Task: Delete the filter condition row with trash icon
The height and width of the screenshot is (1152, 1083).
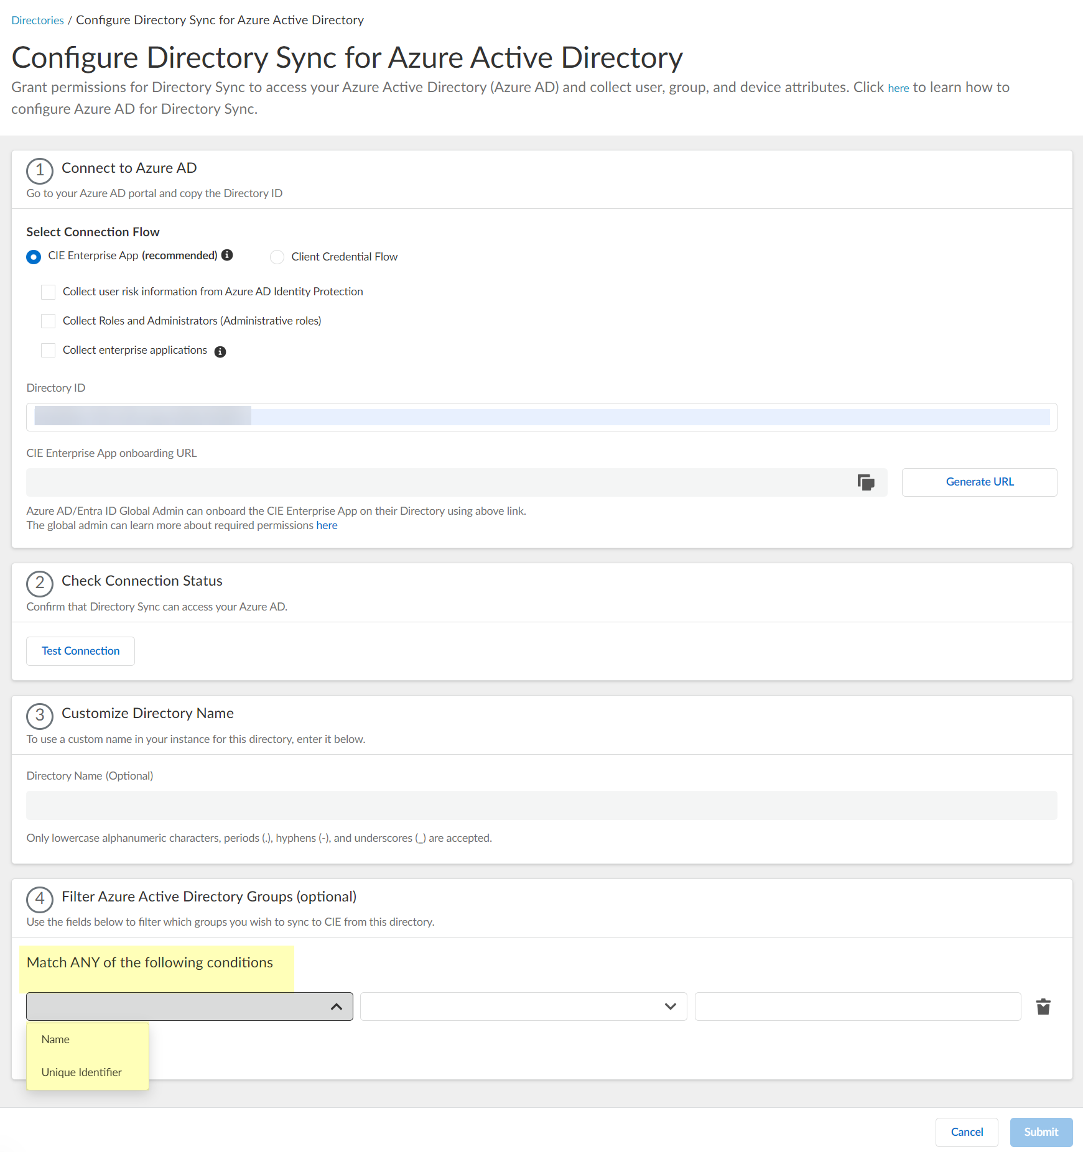Action: tap(1043, 1007)
